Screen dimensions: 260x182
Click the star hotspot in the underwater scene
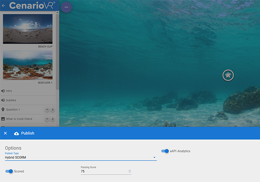(228, 75)
